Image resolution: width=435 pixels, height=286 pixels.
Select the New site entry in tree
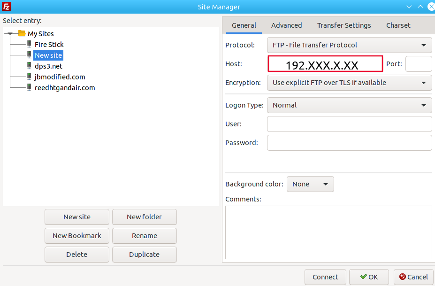pos(48,55)
